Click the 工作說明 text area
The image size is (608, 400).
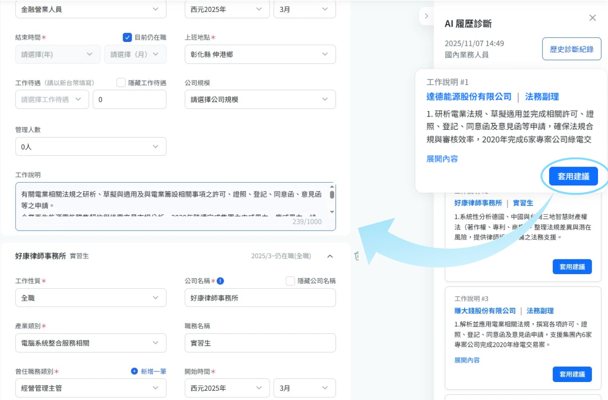click(172, 200)
